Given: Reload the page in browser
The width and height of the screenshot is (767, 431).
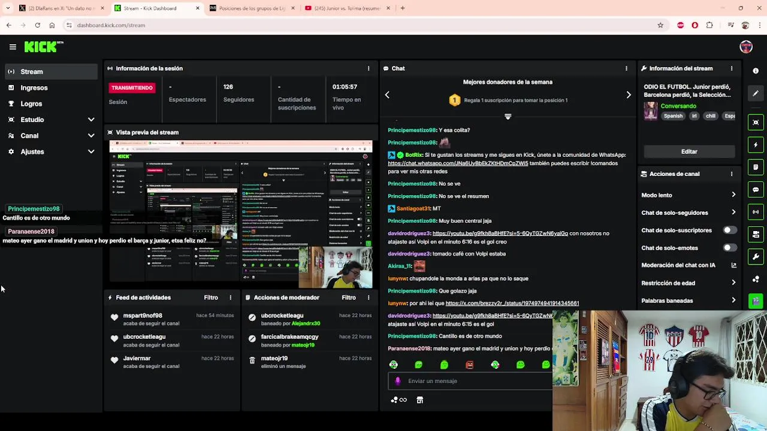Looking at the screenshot, I should pyautogui.click(x=37, y=25).
